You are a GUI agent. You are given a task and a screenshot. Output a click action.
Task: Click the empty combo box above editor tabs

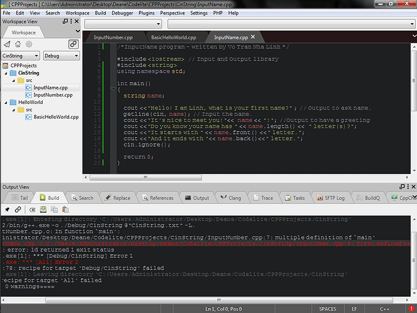click(x=124, y=24)
